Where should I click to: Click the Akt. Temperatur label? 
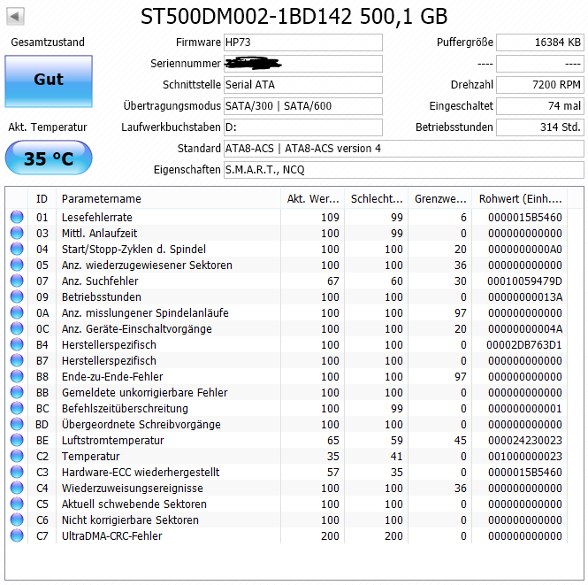click(x=48, y=127)
